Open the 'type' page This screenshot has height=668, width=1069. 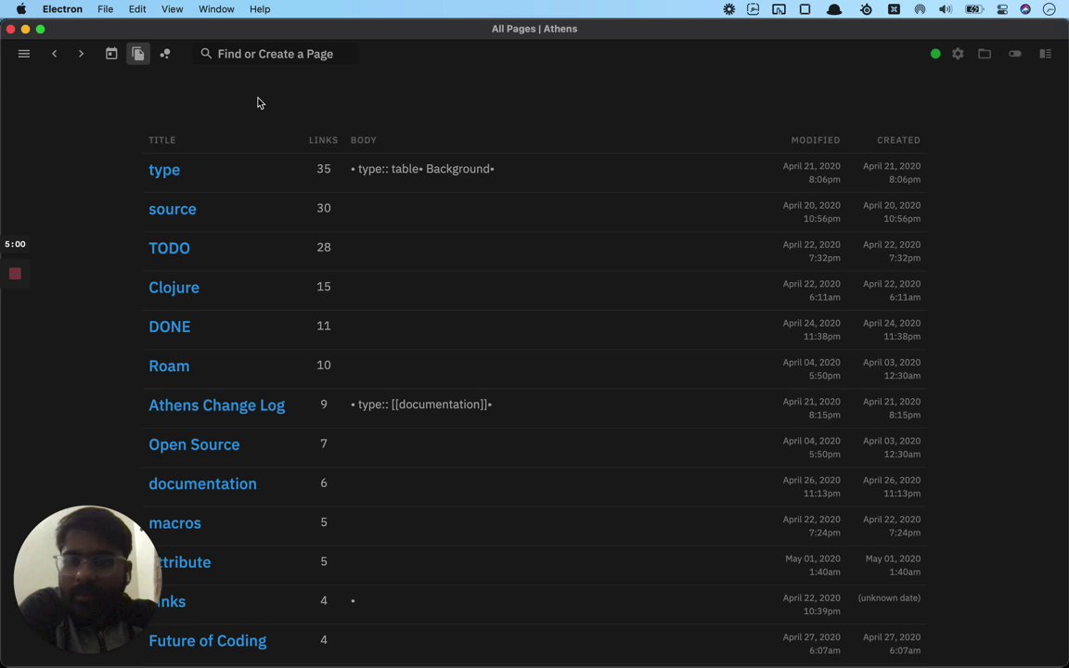[x=164, y=170]
